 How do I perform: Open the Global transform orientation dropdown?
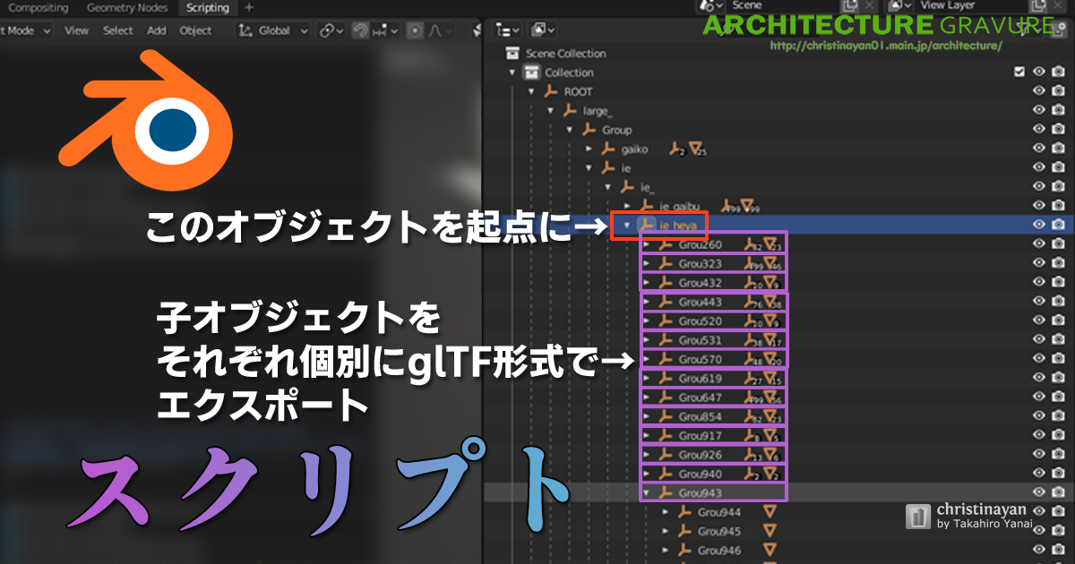click(273, 30)
